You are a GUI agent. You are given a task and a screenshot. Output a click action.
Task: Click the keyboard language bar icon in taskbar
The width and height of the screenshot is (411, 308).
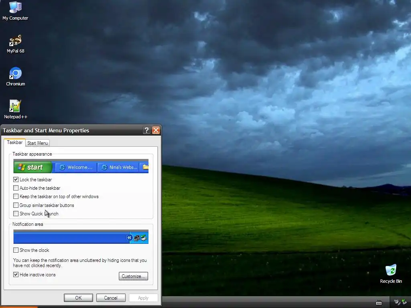tap(379, 303)
